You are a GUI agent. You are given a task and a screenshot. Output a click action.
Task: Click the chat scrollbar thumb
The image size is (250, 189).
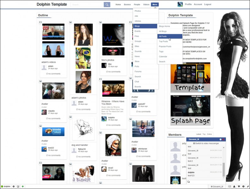(x=224, y=169)
